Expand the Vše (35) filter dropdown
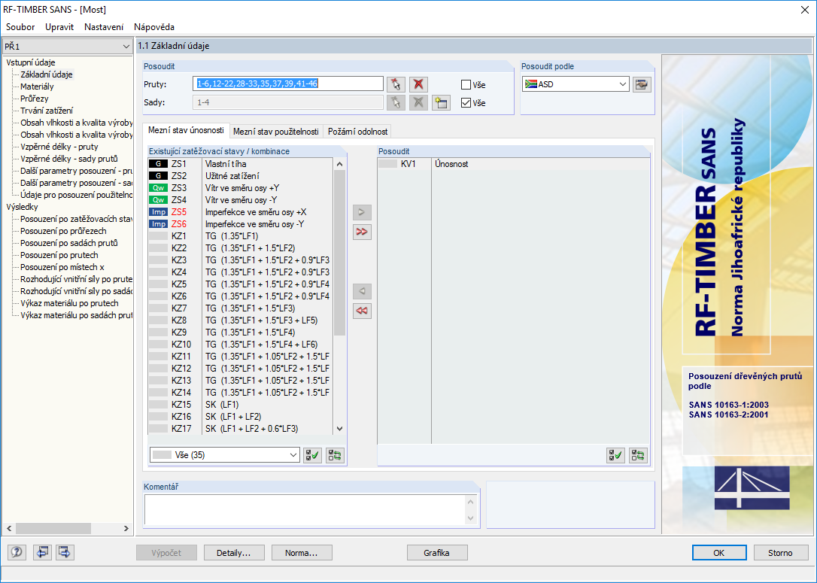Viewport: 817px width, 583px height. [x=225, y=455]
